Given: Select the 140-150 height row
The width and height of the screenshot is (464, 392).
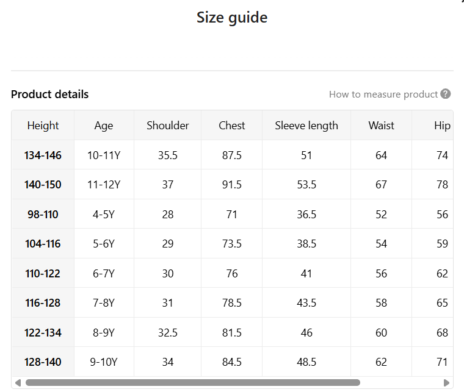Looking at the screenshot, I should tap(232, 185).
